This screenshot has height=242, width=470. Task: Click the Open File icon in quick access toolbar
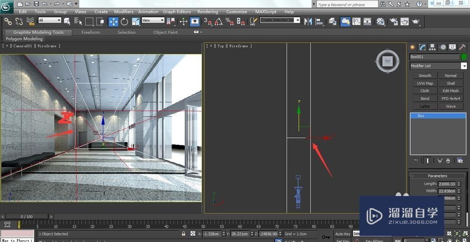tap(28, 4)
